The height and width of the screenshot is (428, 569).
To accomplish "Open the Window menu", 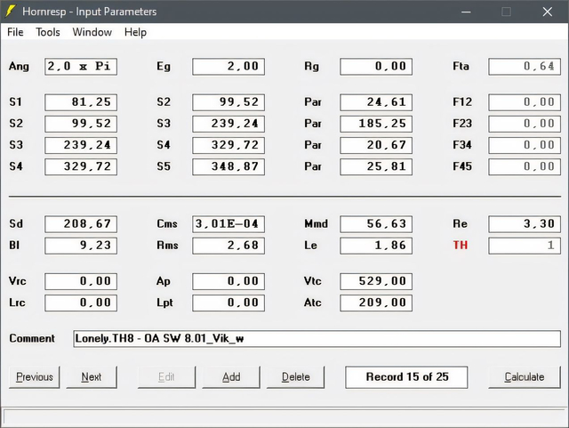I will pyautogui.click(x=92, y=32).
